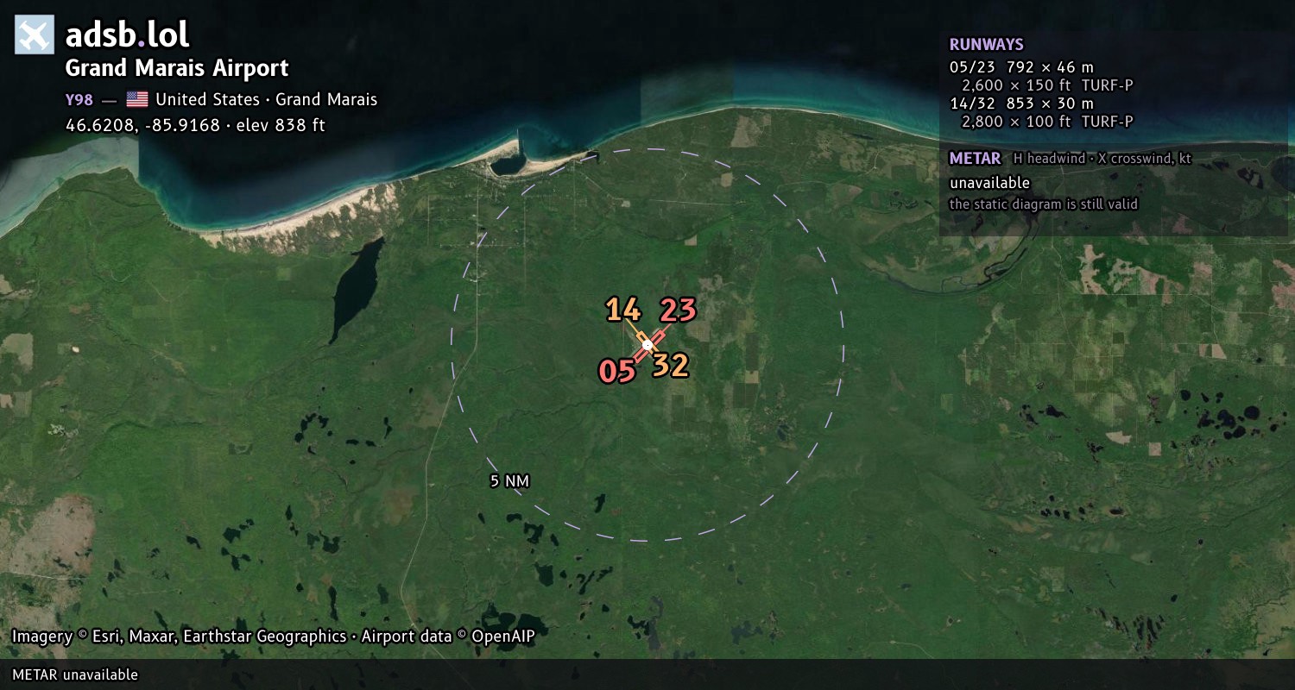Screen dimensions: 1295x690
Task: Click the RUNWAYS panel heading
Action: 986,45
